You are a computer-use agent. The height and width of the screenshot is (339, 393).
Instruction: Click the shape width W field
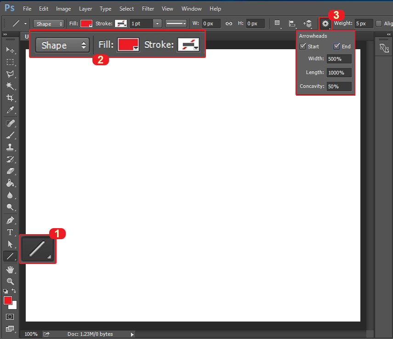coord(211,23)
